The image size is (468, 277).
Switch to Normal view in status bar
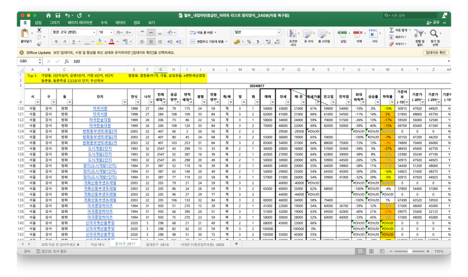[360, 251]
